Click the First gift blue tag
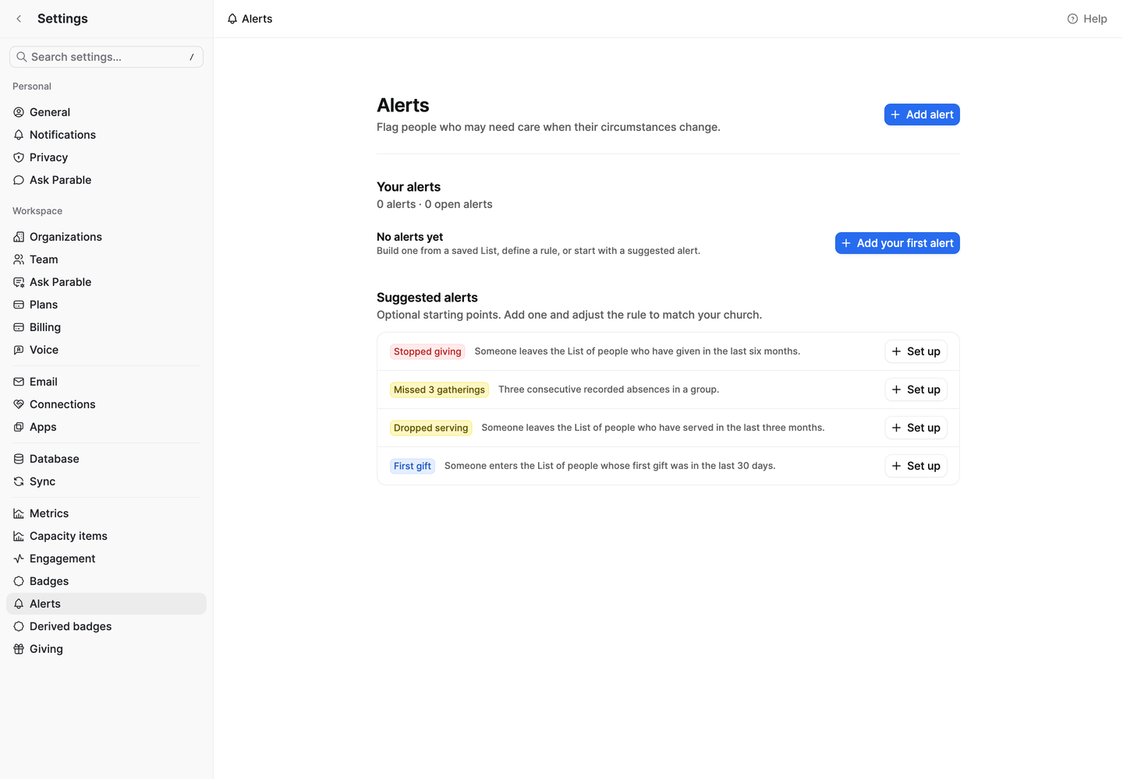 pyautogui.click(x=413, y=466)
